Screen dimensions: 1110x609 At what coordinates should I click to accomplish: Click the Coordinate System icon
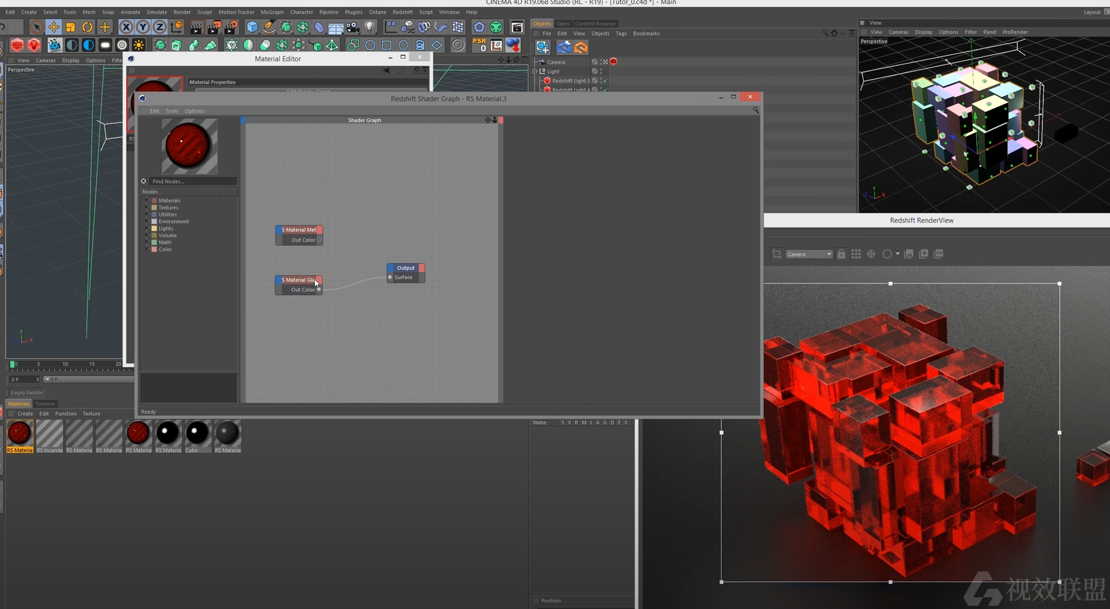click(x=177, y=27)
